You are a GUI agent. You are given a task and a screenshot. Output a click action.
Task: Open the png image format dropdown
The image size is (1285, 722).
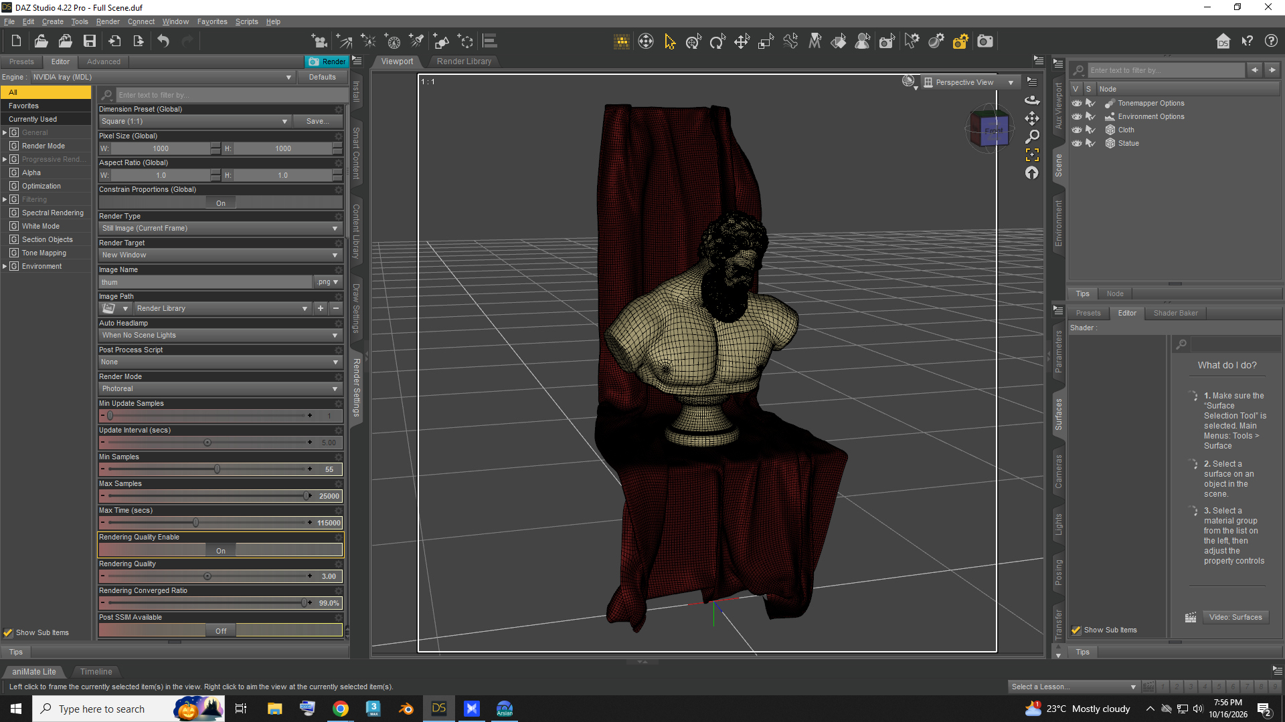[328, 282]
